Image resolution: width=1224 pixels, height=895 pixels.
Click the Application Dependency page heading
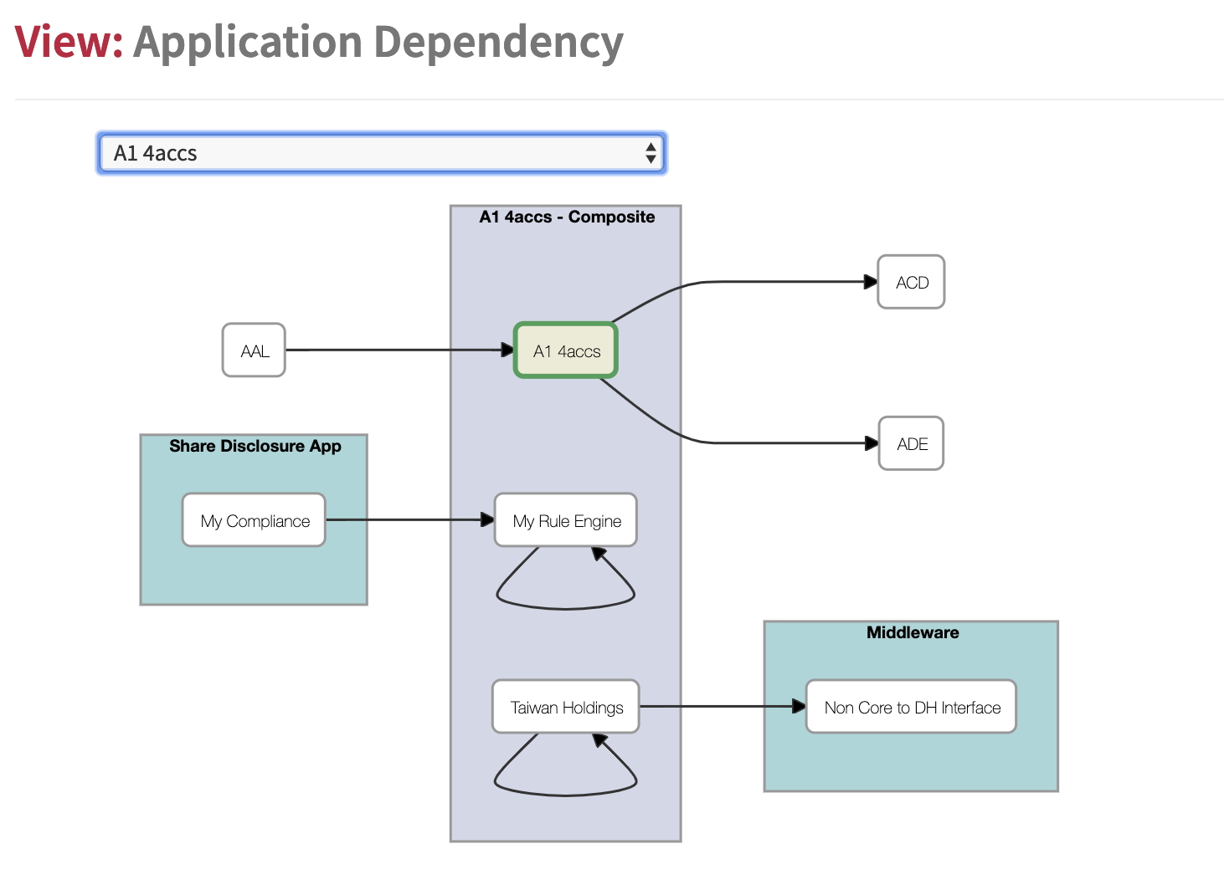point(378,43)
